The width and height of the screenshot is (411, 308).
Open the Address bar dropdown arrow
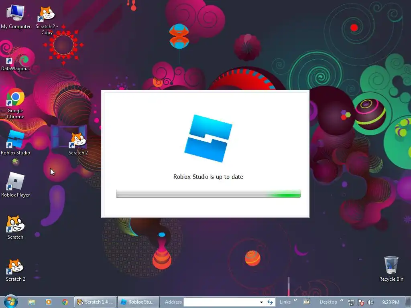(x=261, y=302)
